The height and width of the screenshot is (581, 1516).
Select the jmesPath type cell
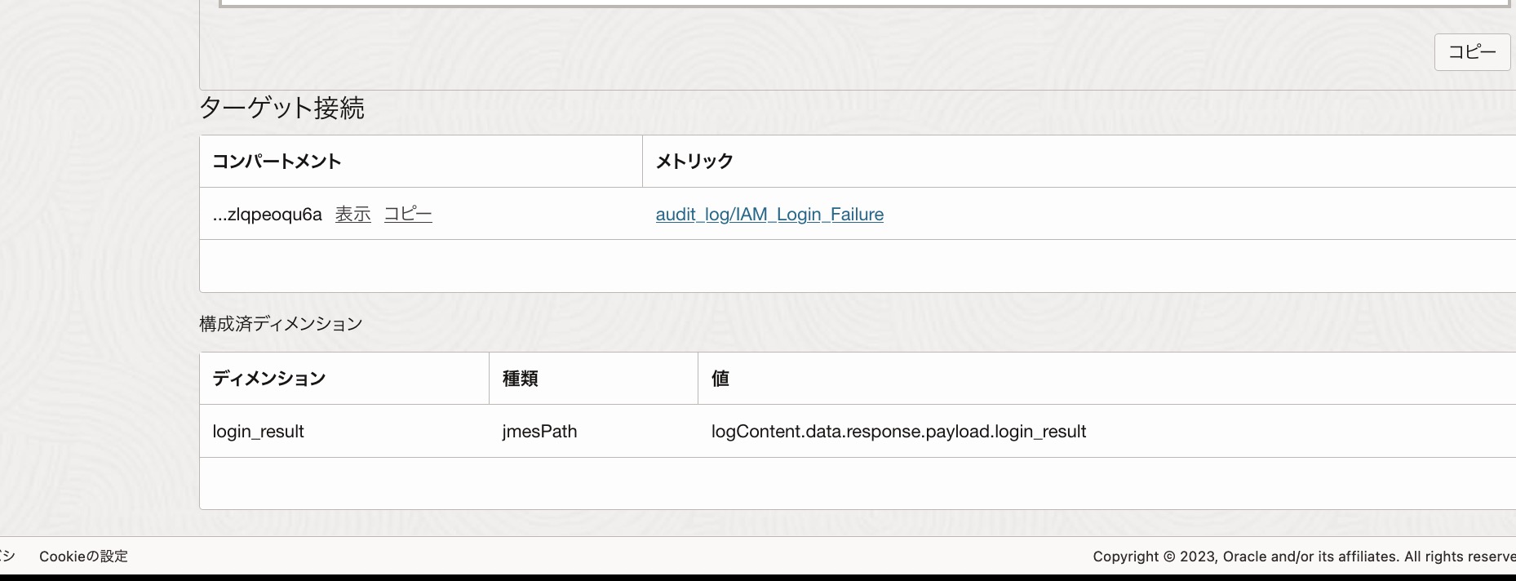pos(539,432)
